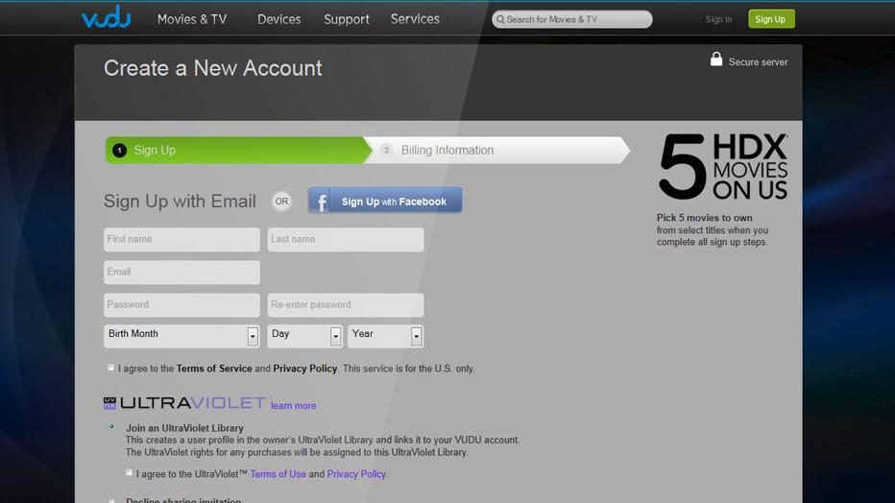This screenshot has width=895, height=503.
Task: Open the UltraViolet Privacy Policy link
Action: (356, 474)
